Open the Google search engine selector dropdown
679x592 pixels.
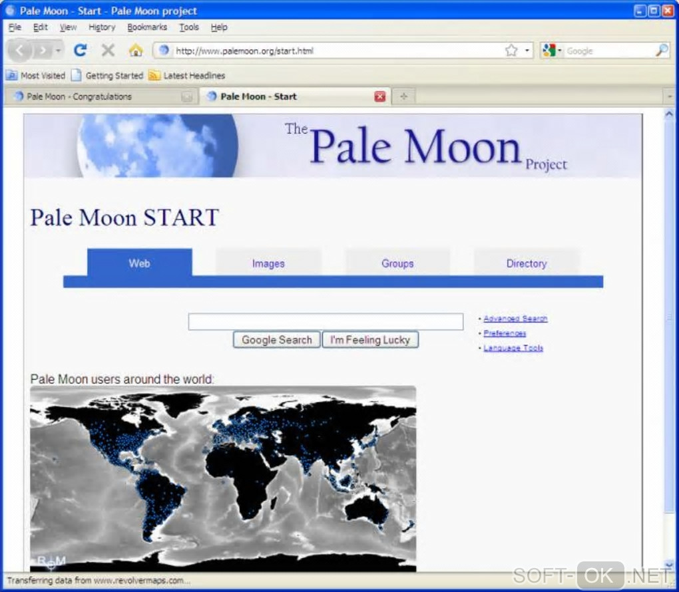pos(552,51)
